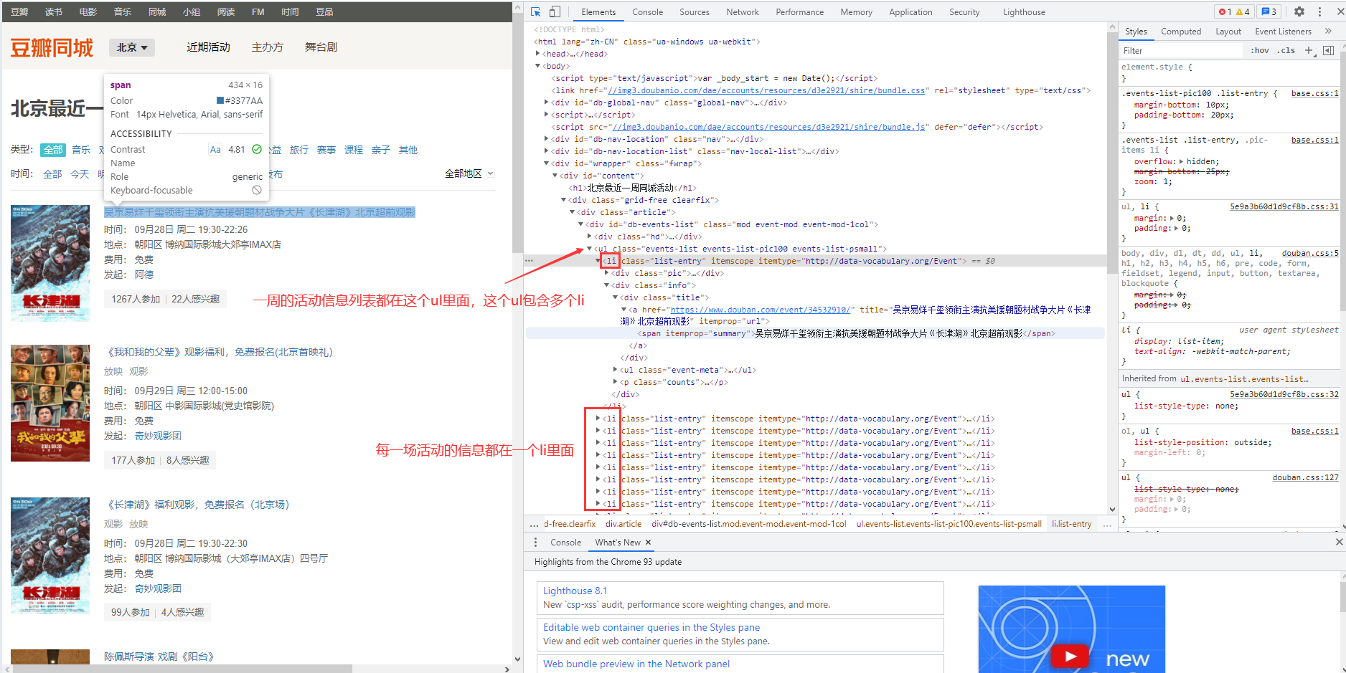Expand the db-nav-location div node
This screenshot has width=1346, height=673.
[546, 139]
